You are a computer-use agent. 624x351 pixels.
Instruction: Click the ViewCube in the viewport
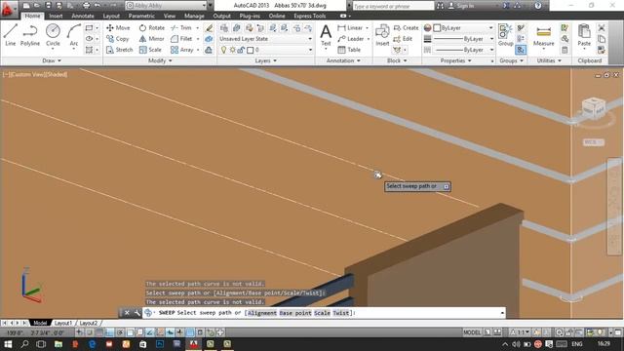(x=594, y=108)
